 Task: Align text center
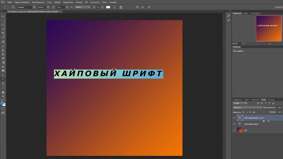pos(98,7)
